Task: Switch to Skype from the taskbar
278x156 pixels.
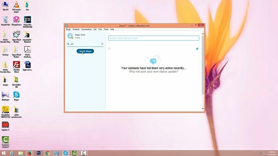Action: pos(65,153)
